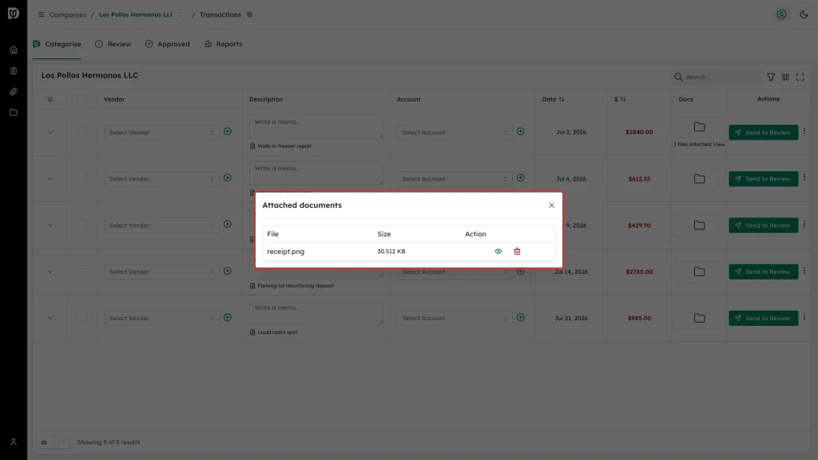Open the account avatar icon in header
The image size is (818, 460).
coord(781,14)
